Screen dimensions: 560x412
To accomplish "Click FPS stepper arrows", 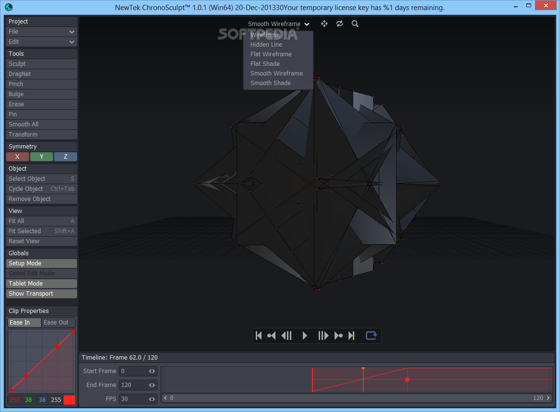I will click(152, 399).
